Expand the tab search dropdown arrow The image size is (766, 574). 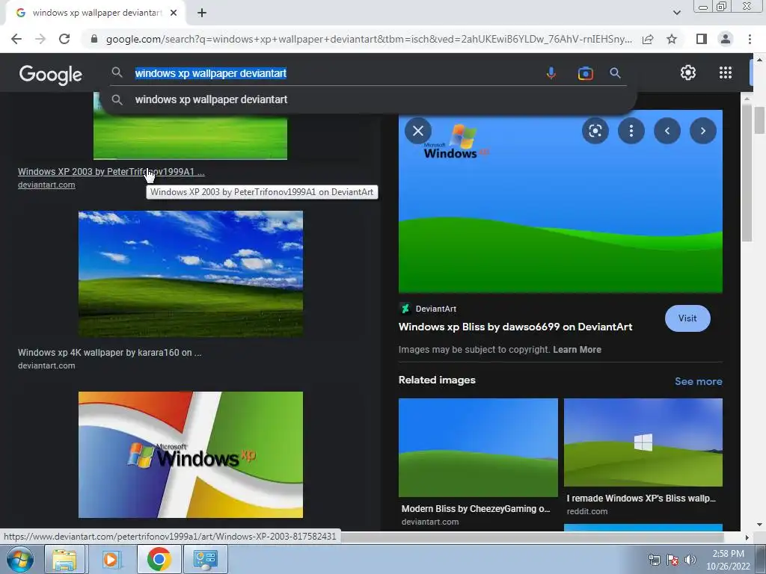pos(676,13)
